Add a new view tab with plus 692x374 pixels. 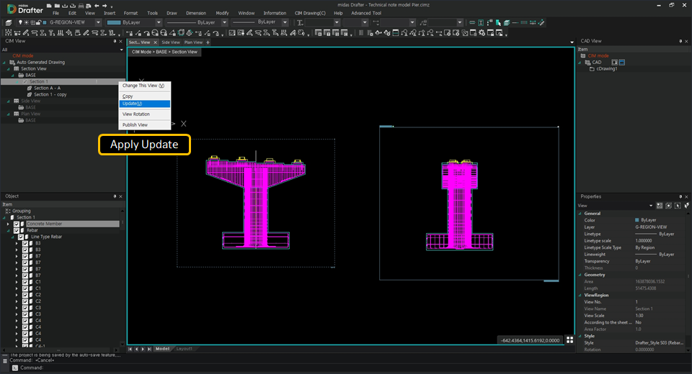[208, 42]
